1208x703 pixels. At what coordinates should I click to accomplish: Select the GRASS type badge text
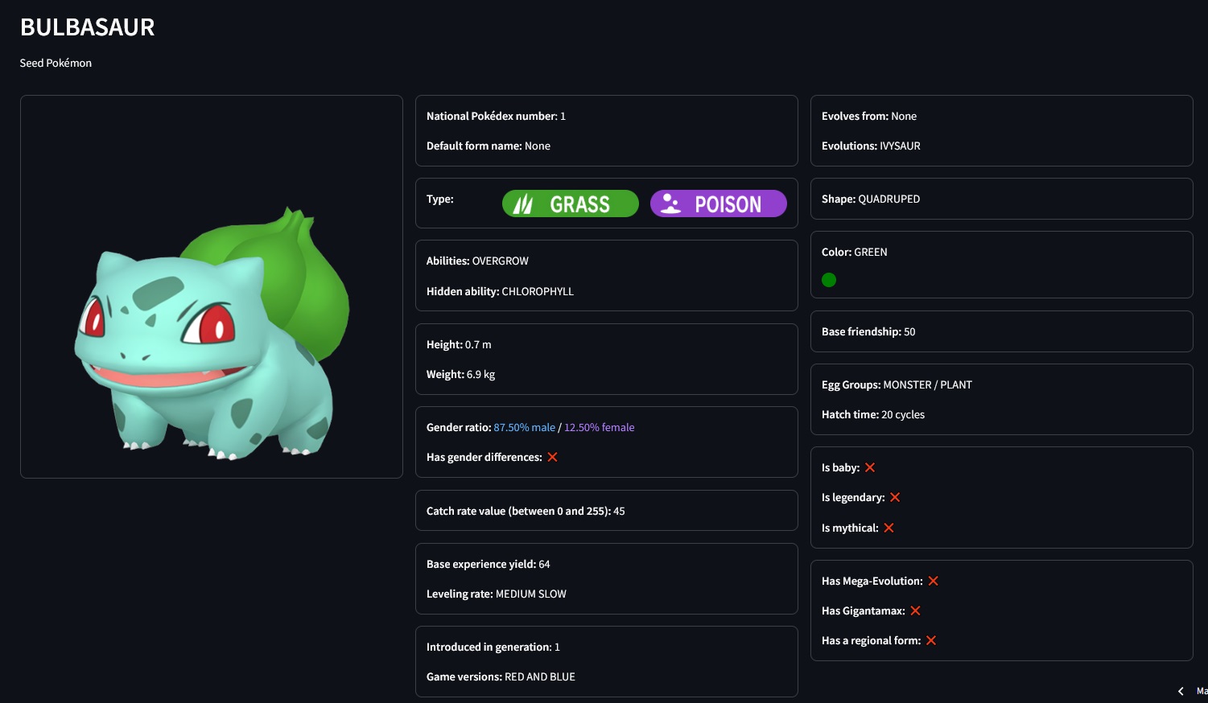[x=579, y=204]
